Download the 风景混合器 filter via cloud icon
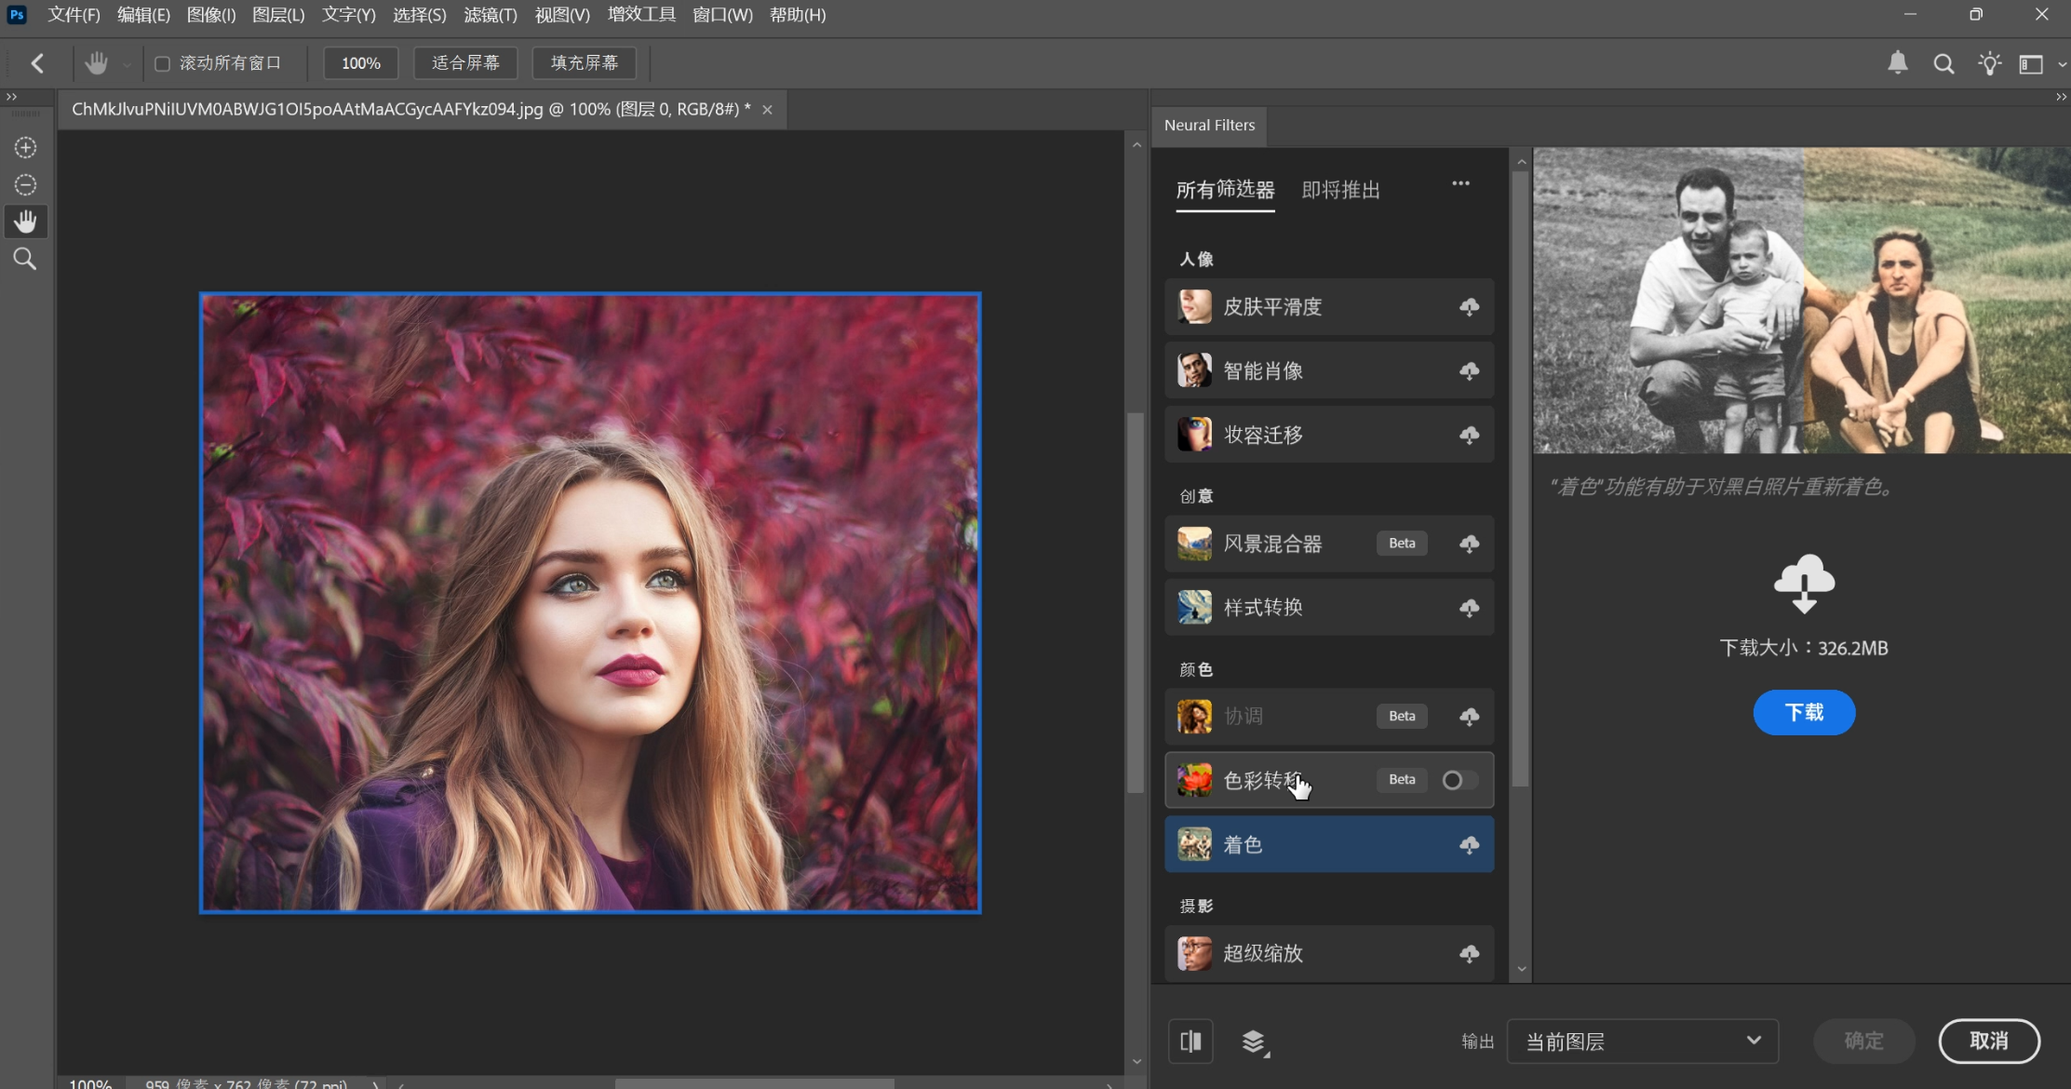The height and width of the screenshot is (1089, 2071). coord(1469,544)
